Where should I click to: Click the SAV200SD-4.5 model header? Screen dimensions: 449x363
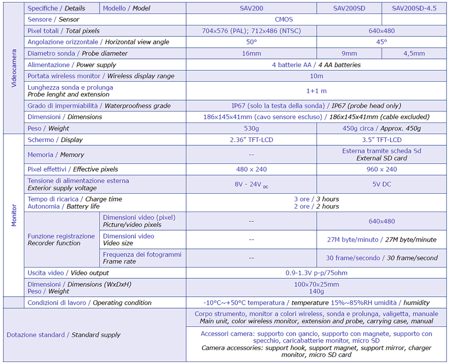tap(414, 8)
